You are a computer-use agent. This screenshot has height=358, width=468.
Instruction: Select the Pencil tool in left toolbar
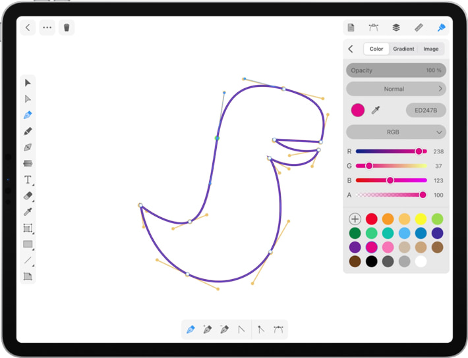[28, 131]
